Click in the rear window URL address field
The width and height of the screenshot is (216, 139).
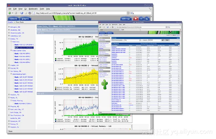click(80, 13)
